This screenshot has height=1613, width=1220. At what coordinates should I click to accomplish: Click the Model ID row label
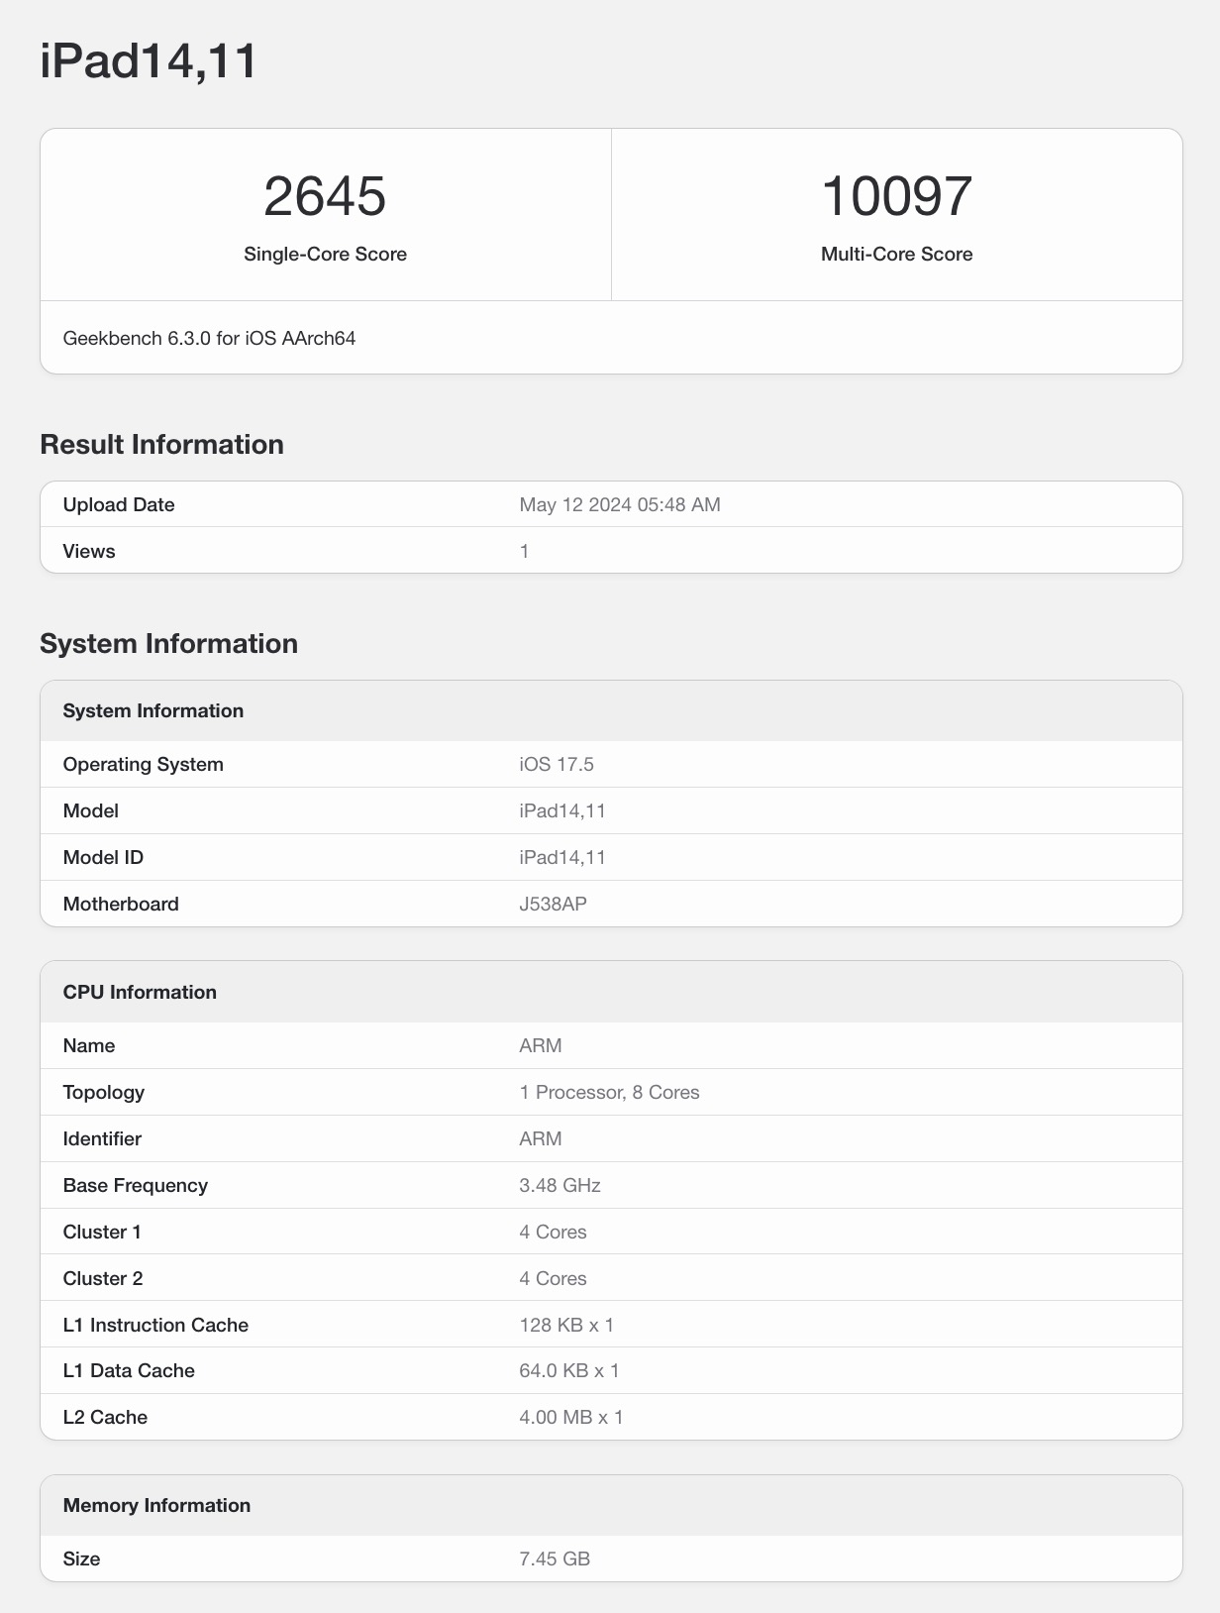(x=103, y=858)
